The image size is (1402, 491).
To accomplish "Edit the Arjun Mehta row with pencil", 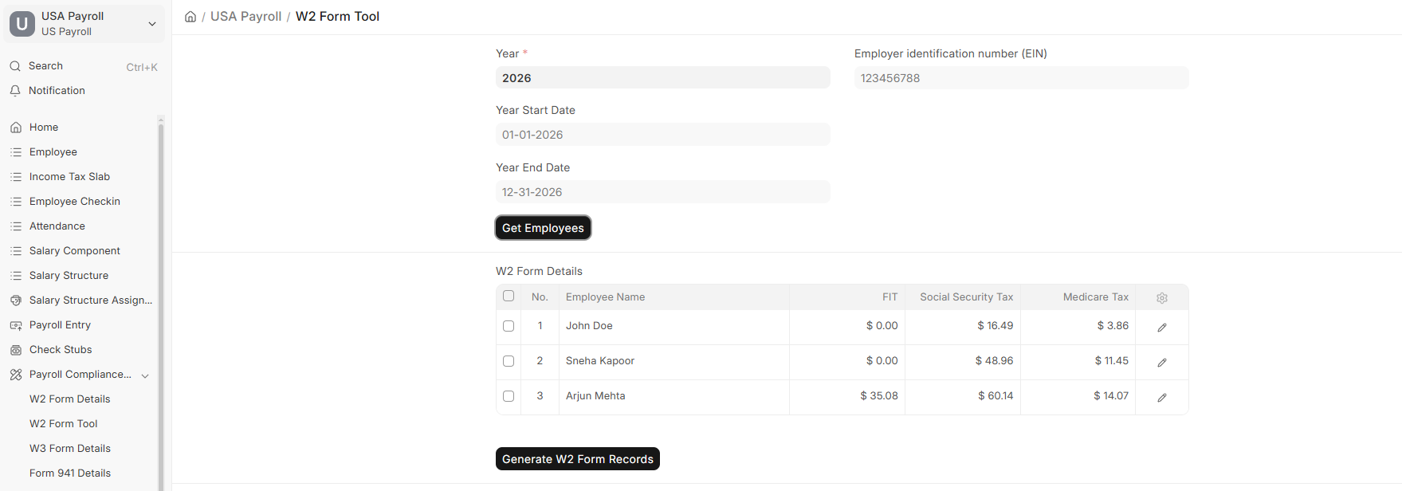I will [1162, 397].
